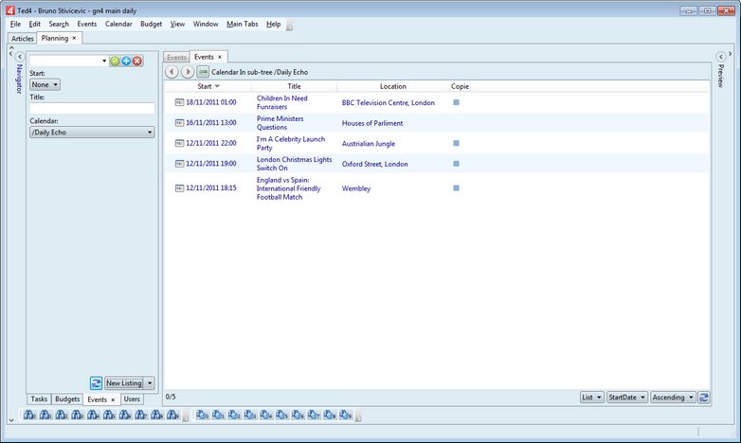This screenshot has height=443, width=741.
Task: Switch to the Articles tab
Action: click(22, 39)
